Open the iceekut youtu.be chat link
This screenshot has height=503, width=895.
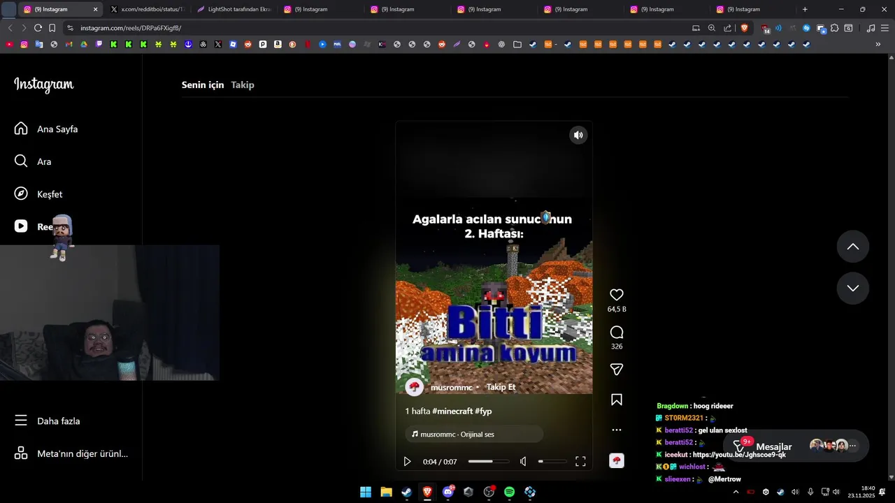[x=739, y=455]
